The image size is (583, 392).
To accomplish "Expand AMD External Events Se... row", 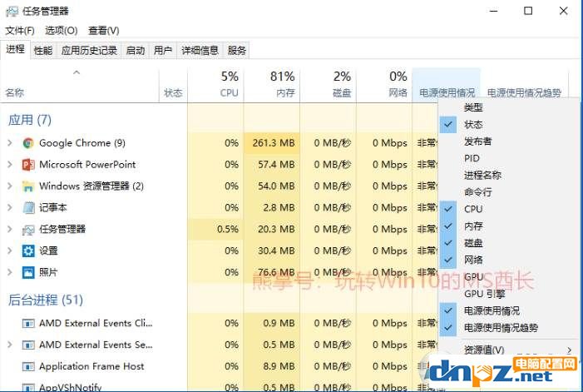I will 10,345.
